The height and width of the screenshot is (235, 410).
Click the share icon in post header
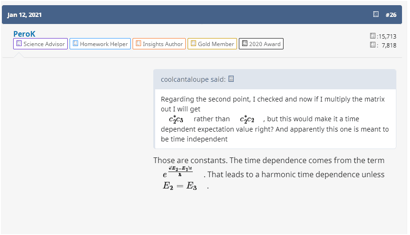coord(376,15)
